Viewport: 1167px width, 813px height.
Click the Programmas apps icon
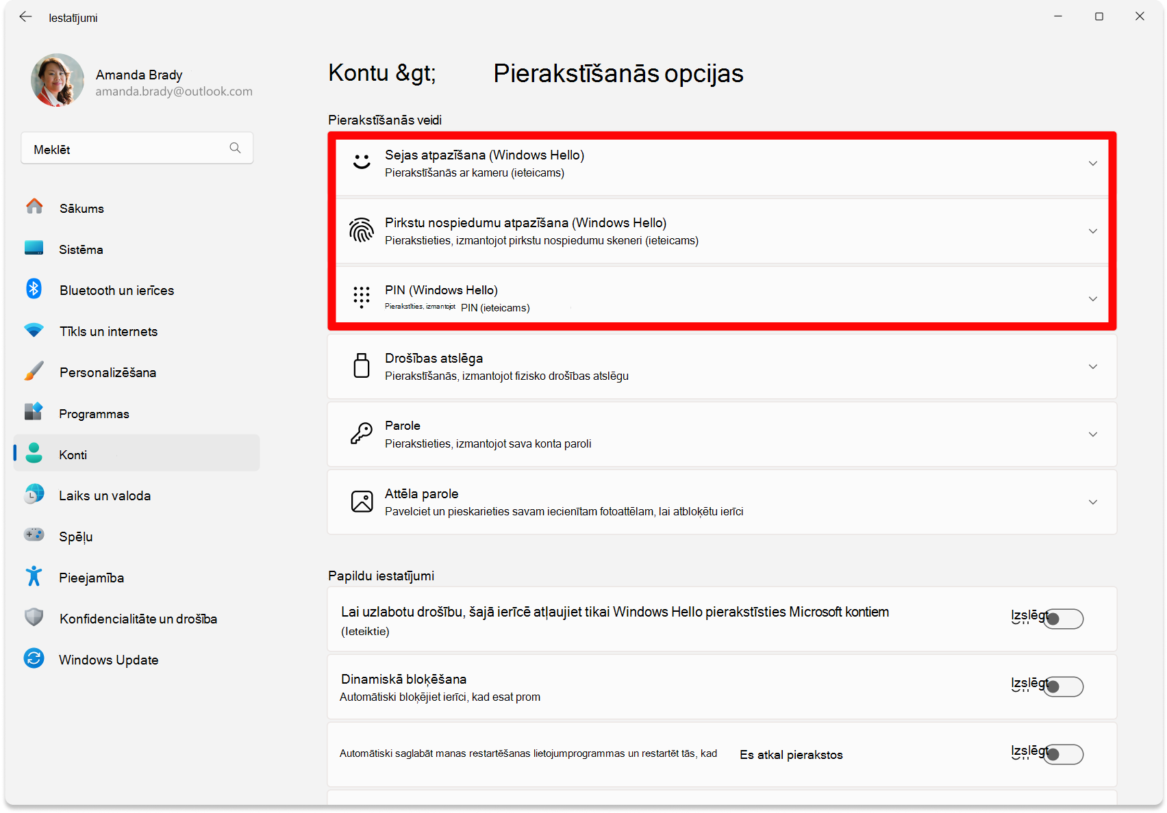[x=34, y=412]
